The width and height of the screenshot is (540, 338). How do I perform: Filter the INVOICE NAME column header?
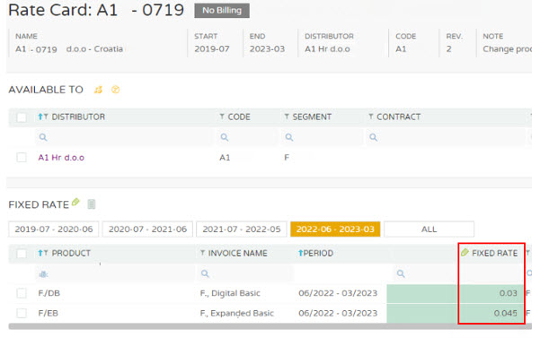tap(202, 253)
